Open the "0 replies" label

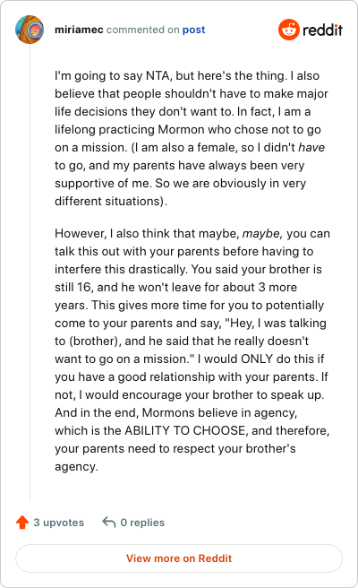pyautogui.click(x=142, y=523)
